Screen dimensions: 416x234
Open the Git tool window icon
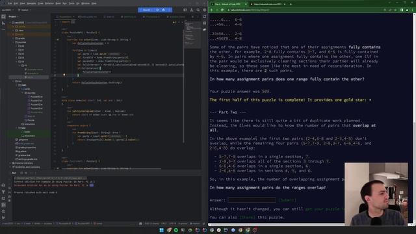3,218
